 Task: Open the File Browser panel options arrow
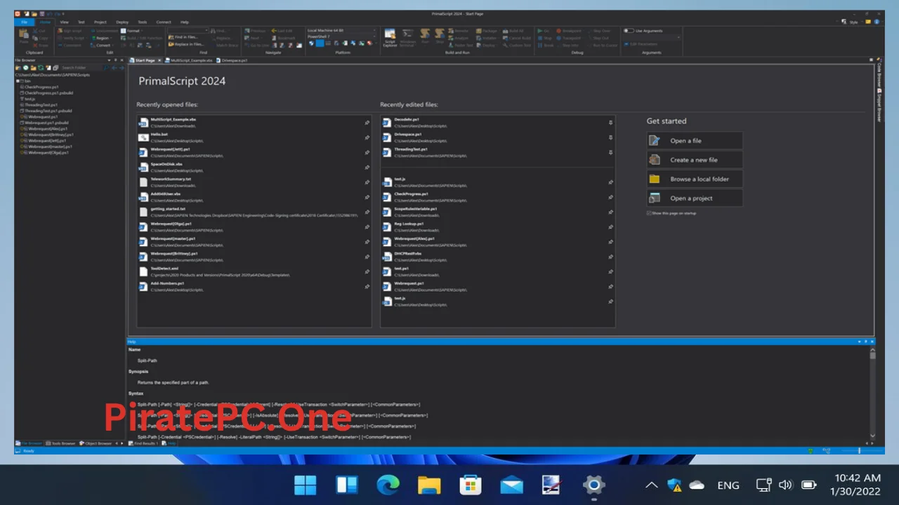coord(107,60)
